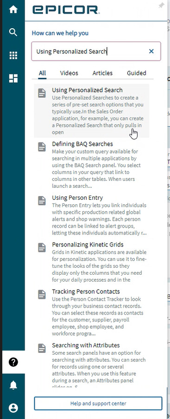Viewport: 170px width, 419px height.
Task: Switch to the Guided tab
Action: click(x=137, y=73)
